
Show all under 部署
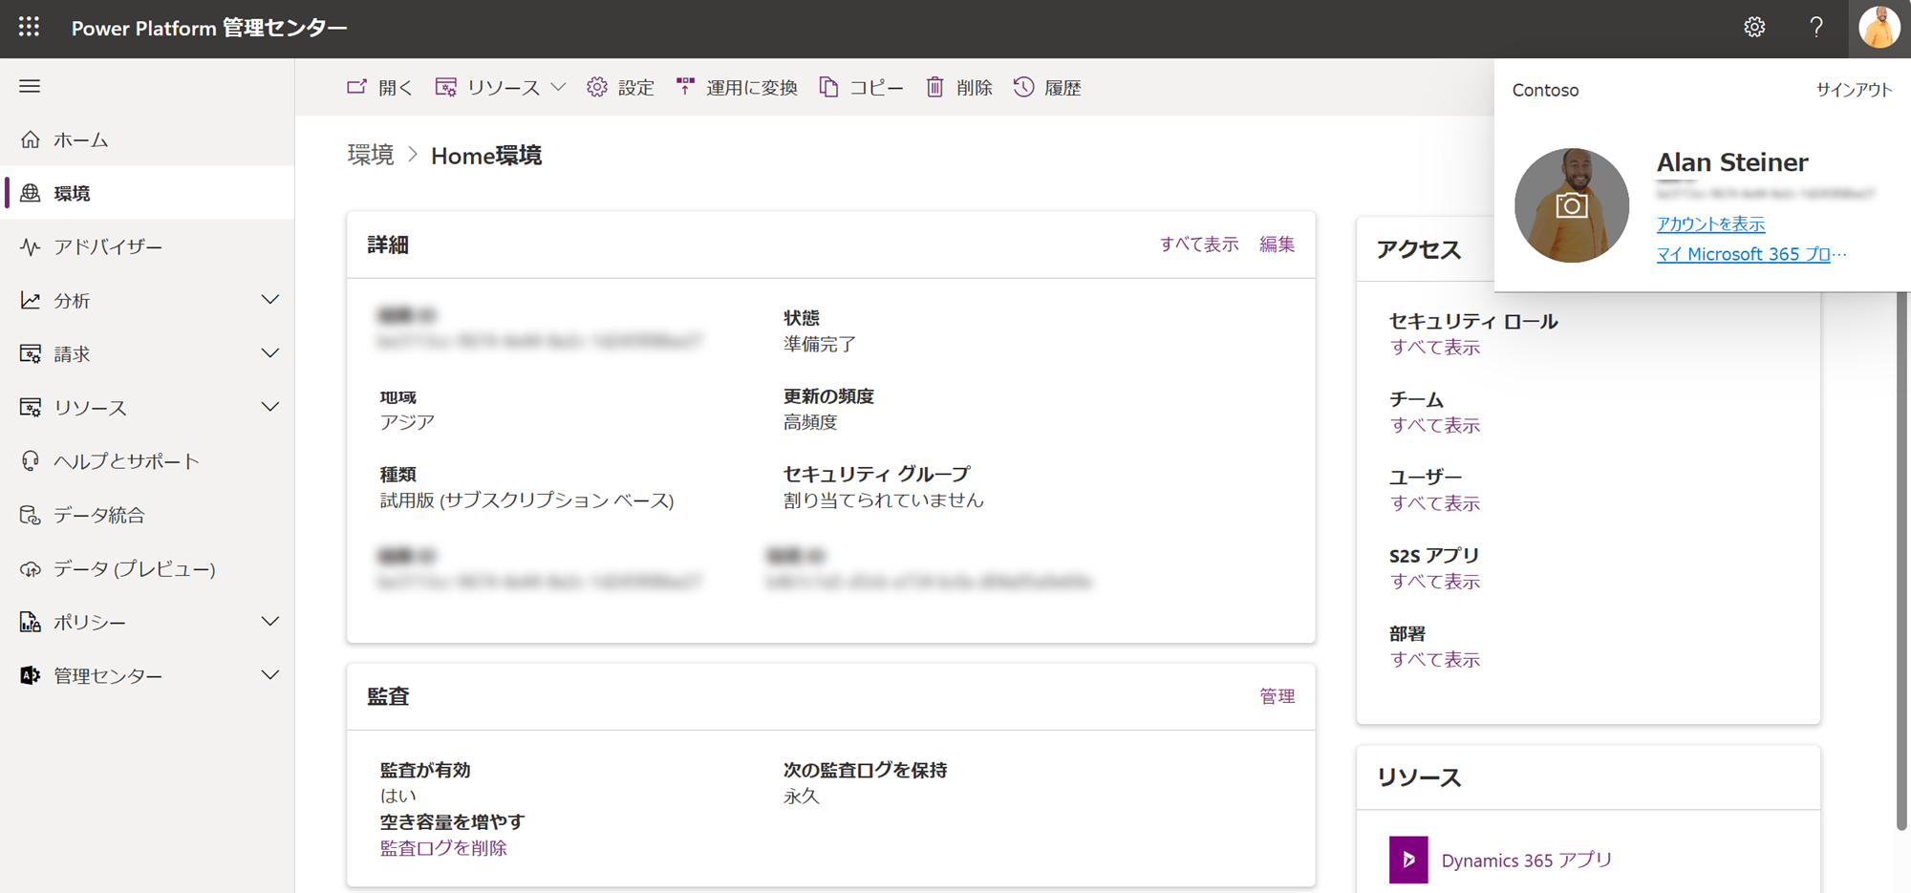point(1435,660)
